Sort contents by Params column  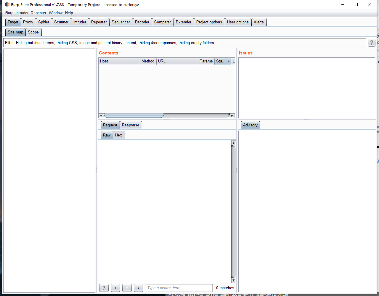206,61
